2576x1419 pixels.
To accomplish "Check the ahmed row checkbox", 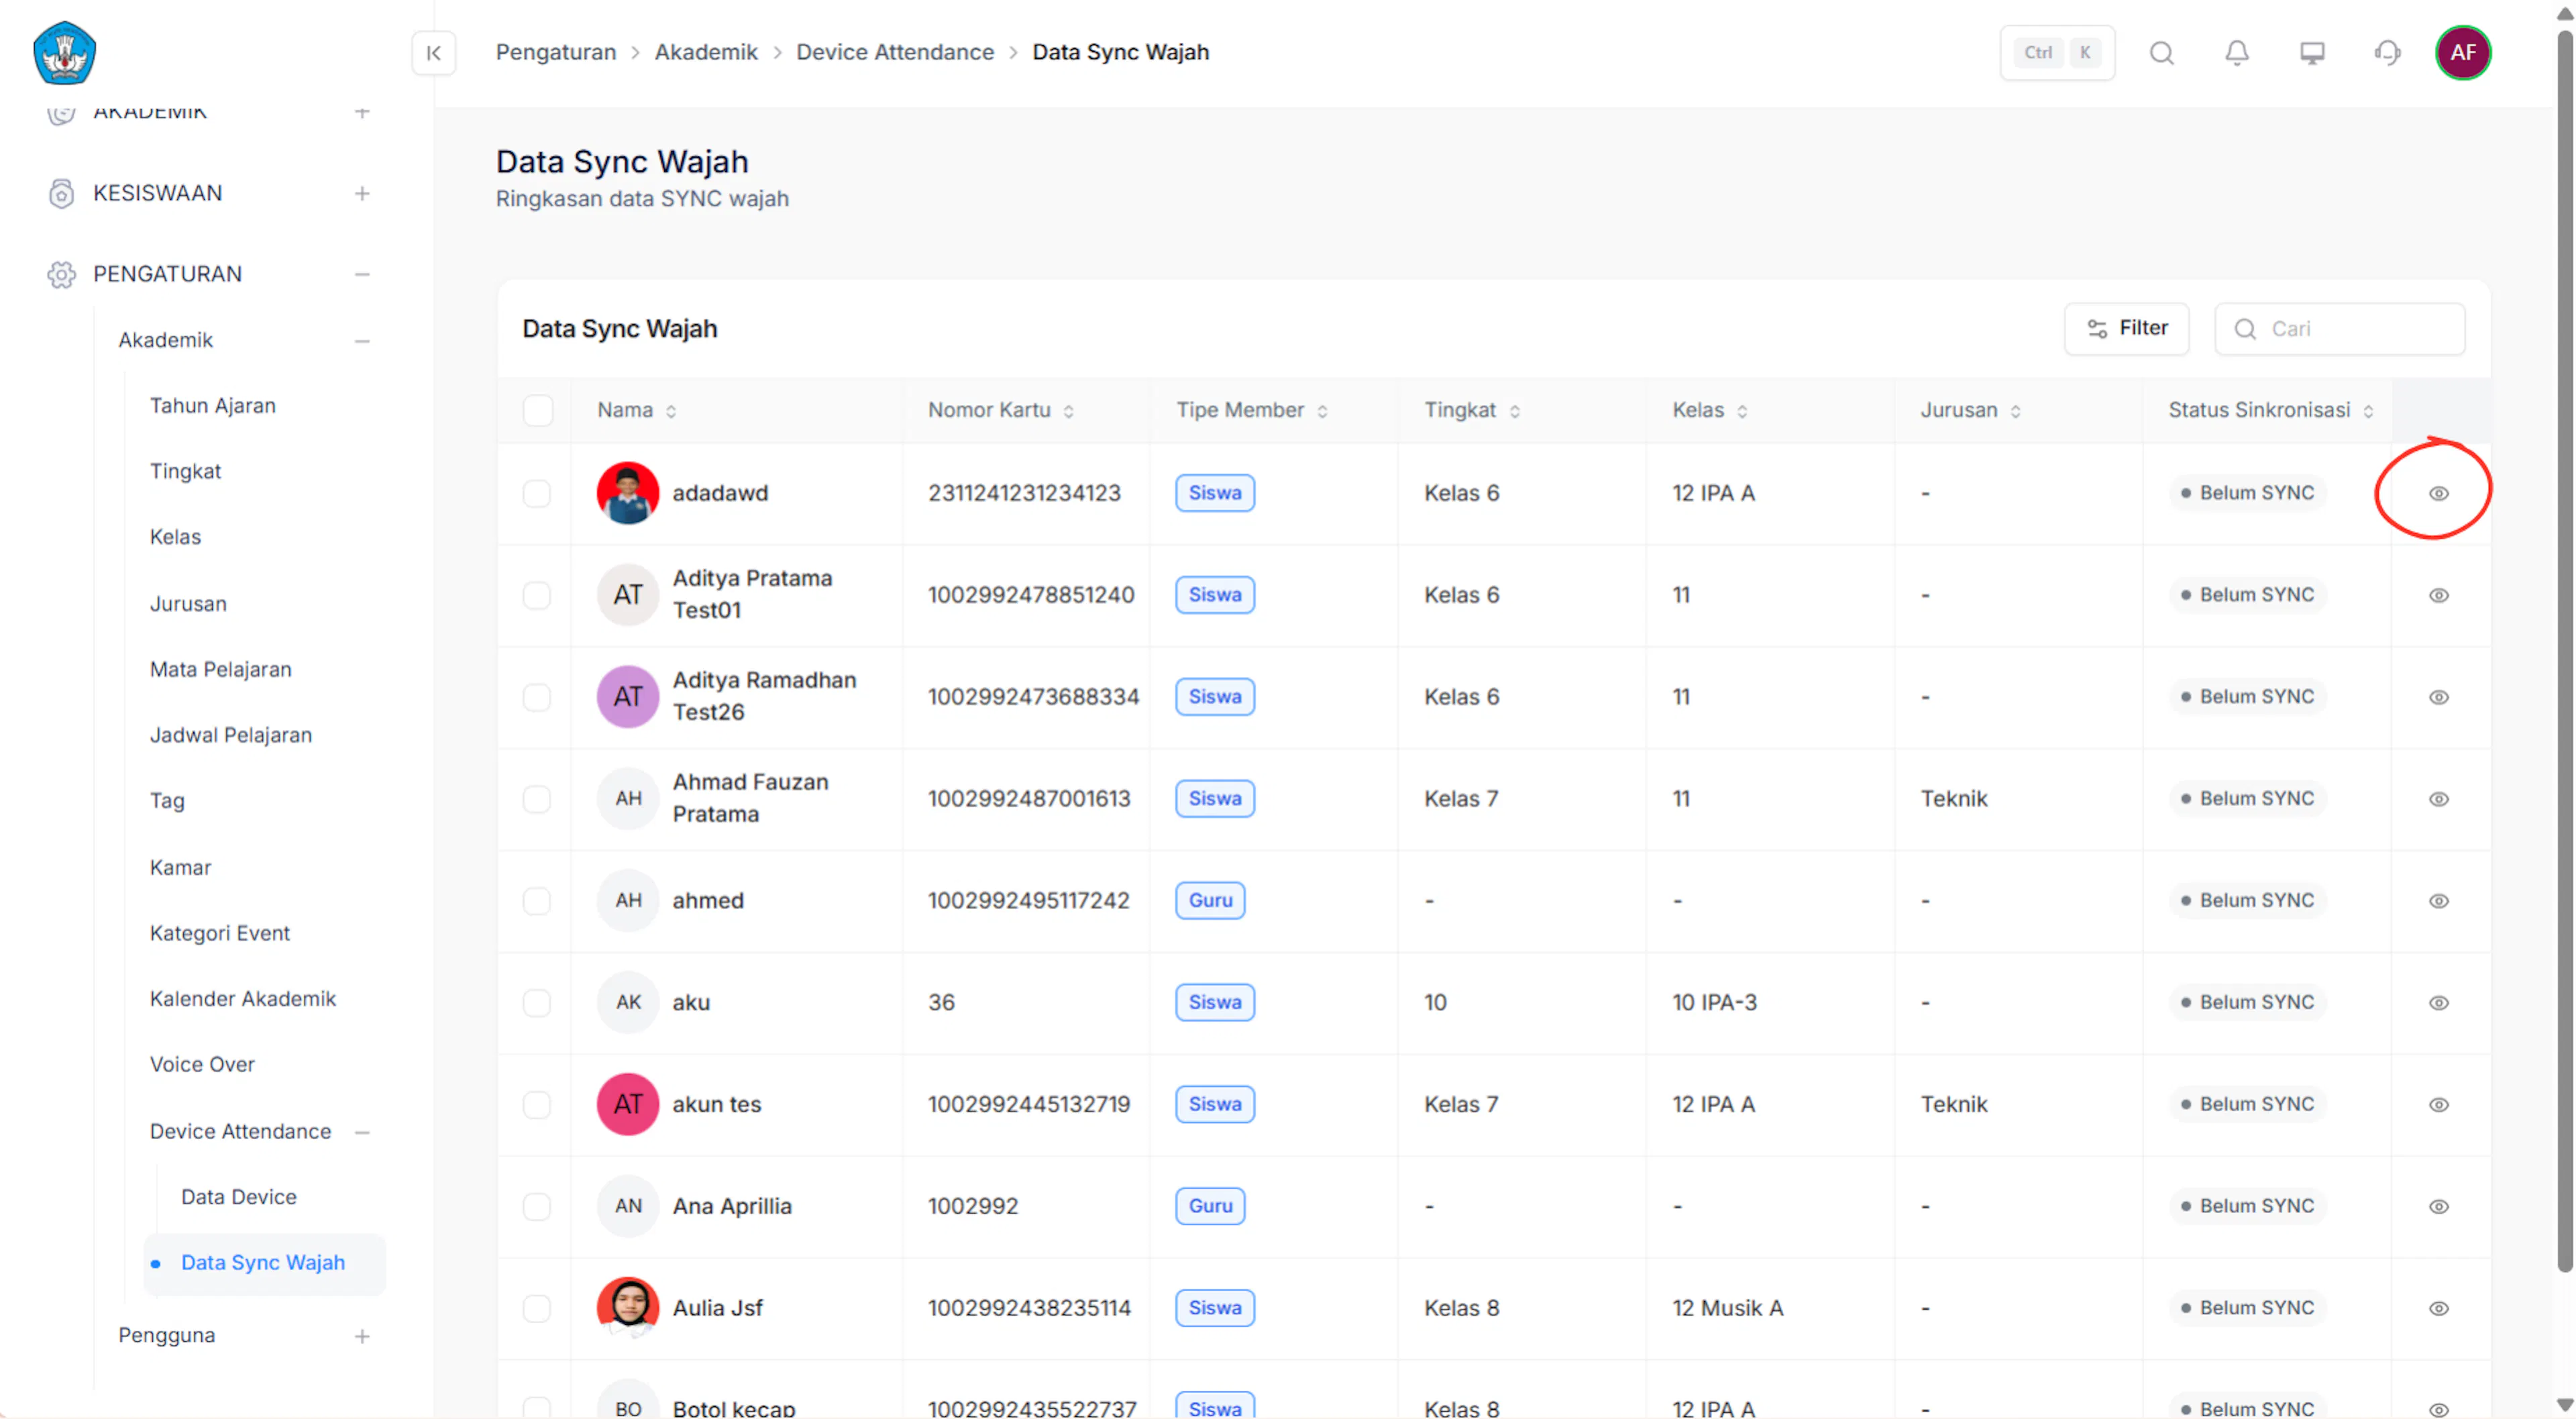I will [537, 902].
